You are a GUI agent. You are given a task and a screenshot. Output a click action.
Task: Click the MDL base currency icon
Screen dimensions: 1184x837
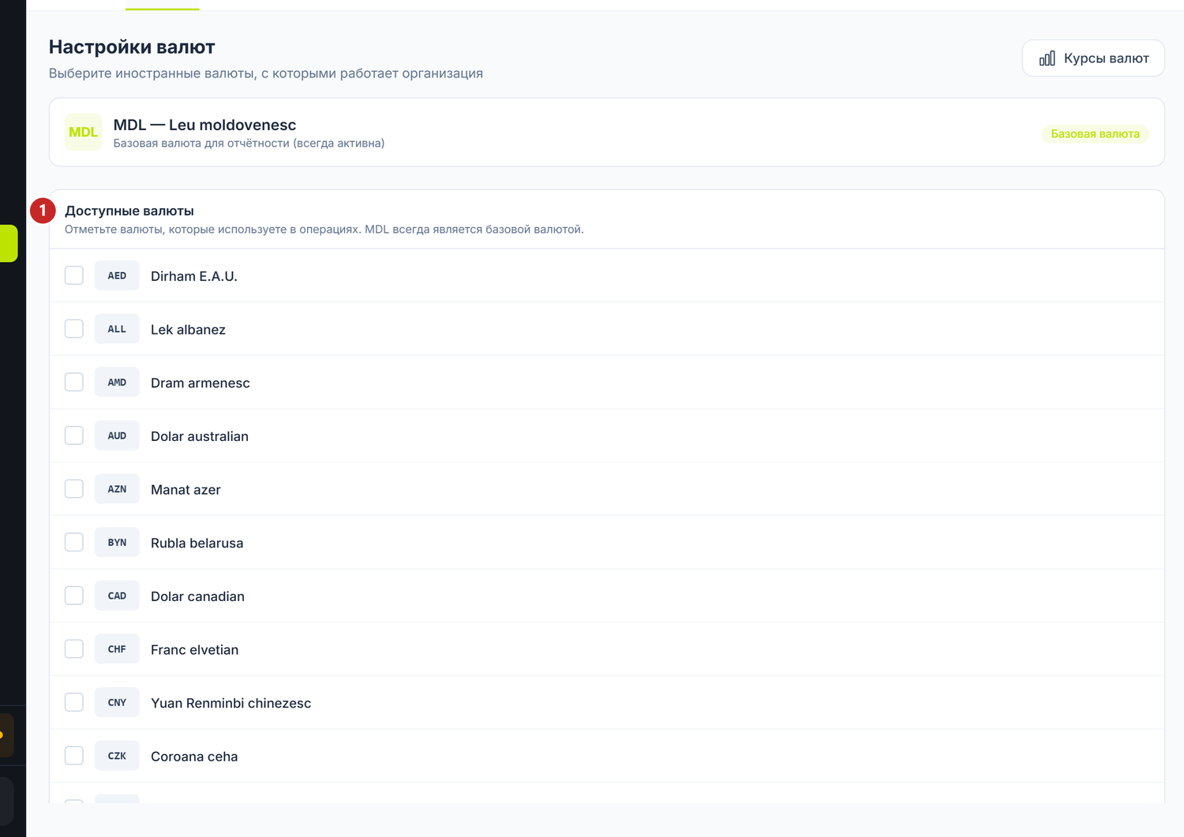pyautogui.click(x=84, y=133)
